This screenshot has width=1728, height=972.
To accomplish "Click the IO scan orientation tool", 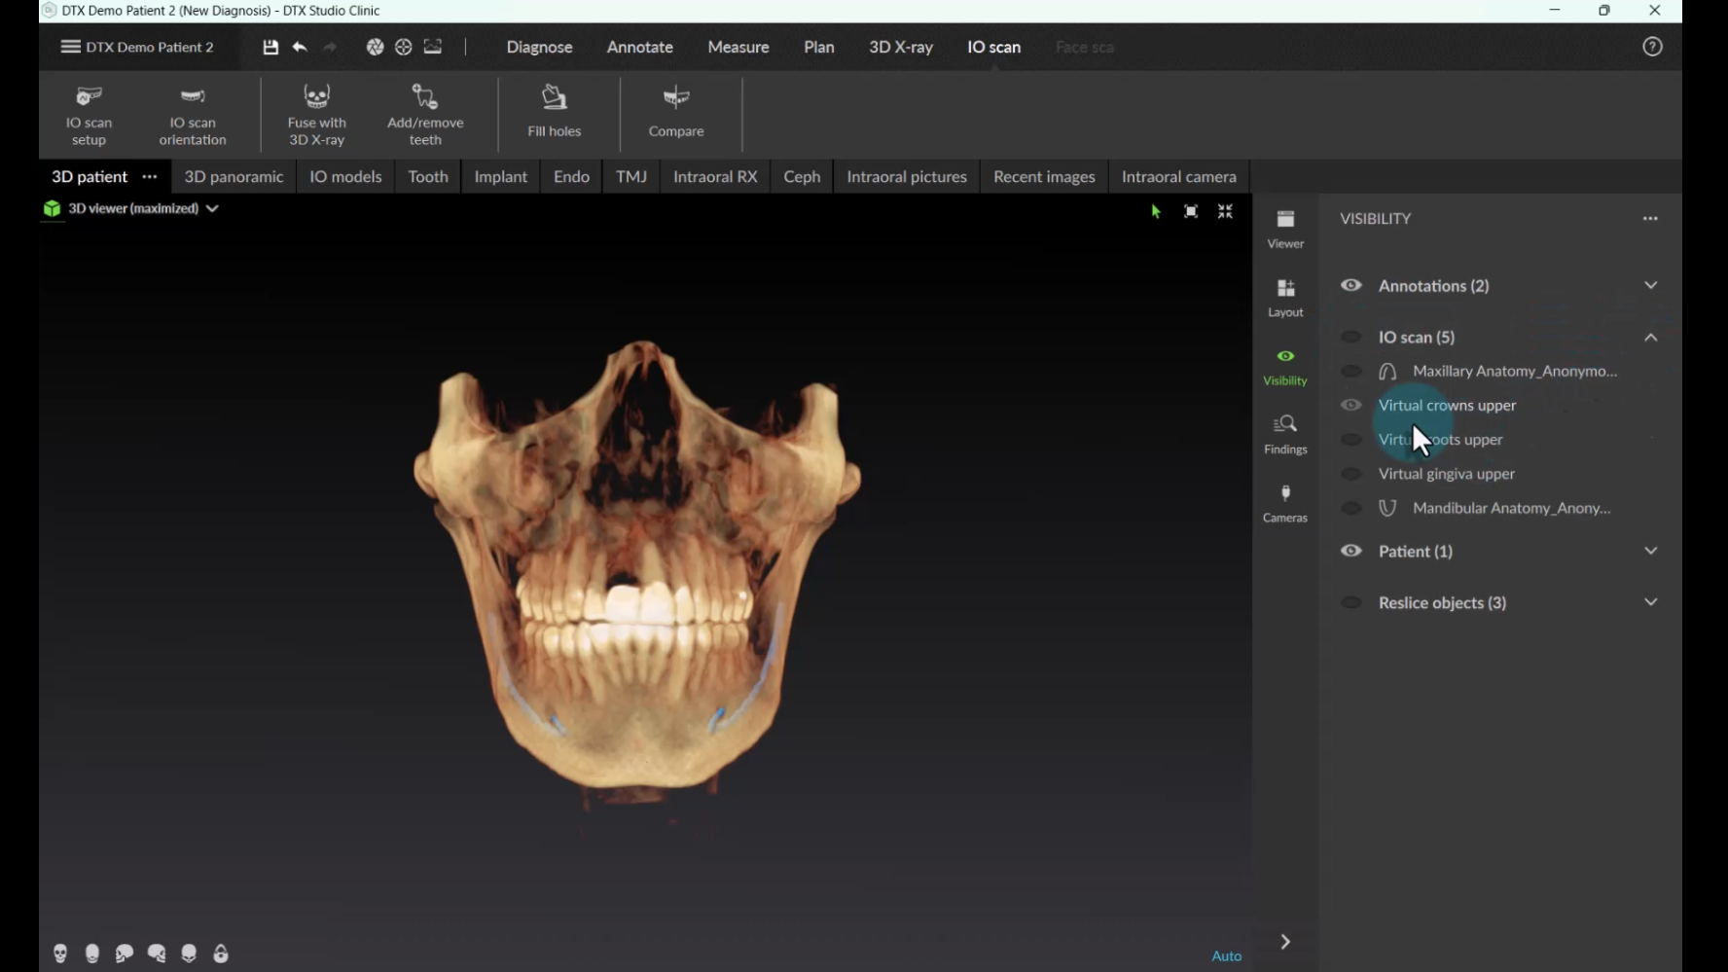I will point(193,115).
